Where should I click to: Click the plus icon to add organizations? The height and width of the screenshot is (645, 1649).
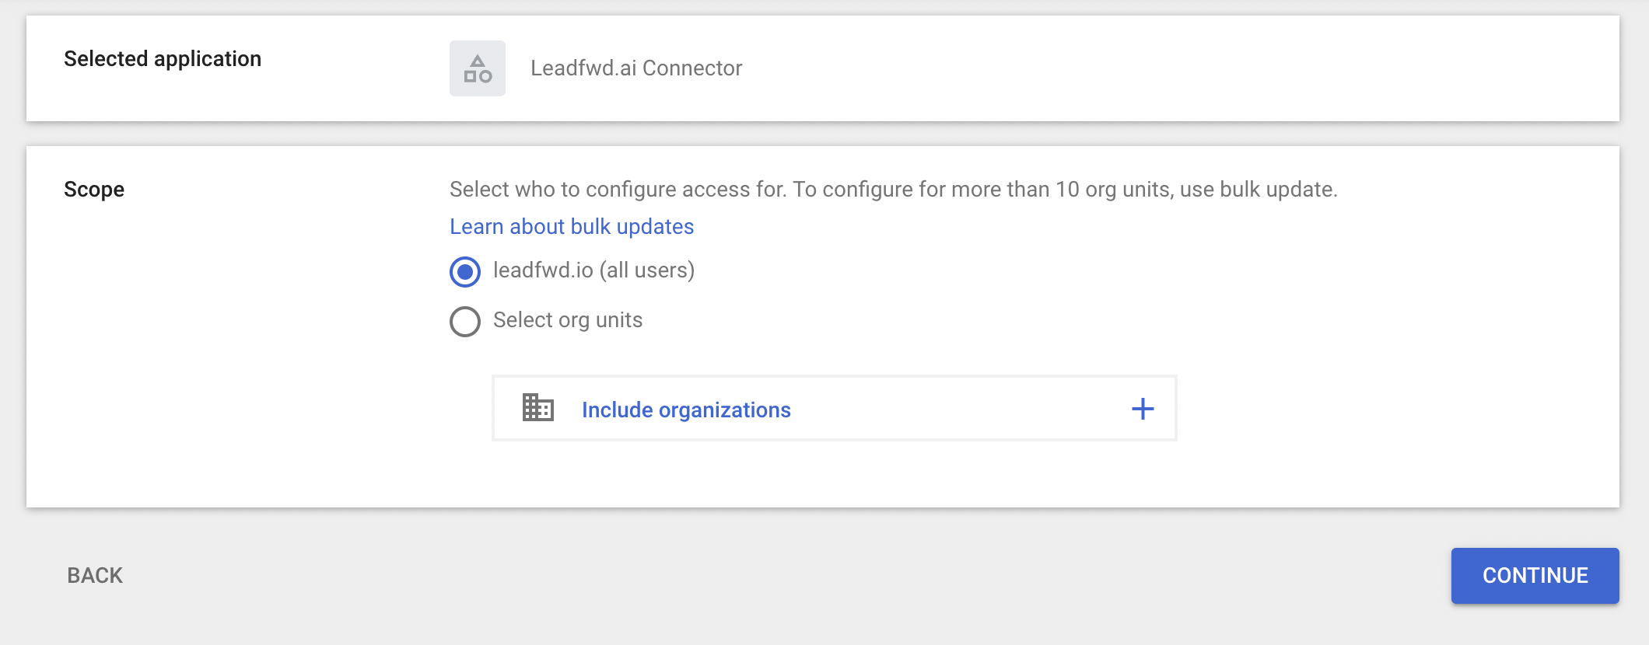pyautogui.click(x=1142, y=409)
